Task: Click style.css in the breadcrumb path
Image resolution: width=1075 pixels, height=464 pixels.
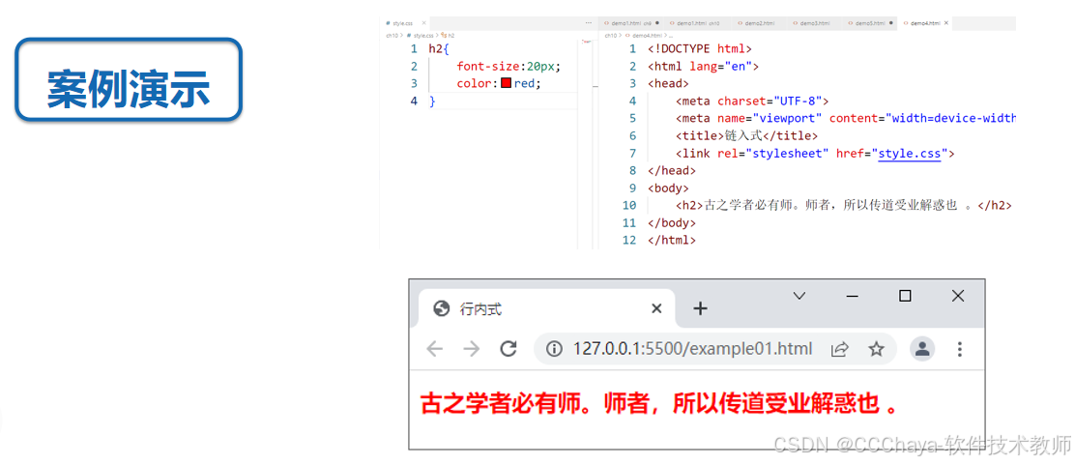Action: point(422,35)
